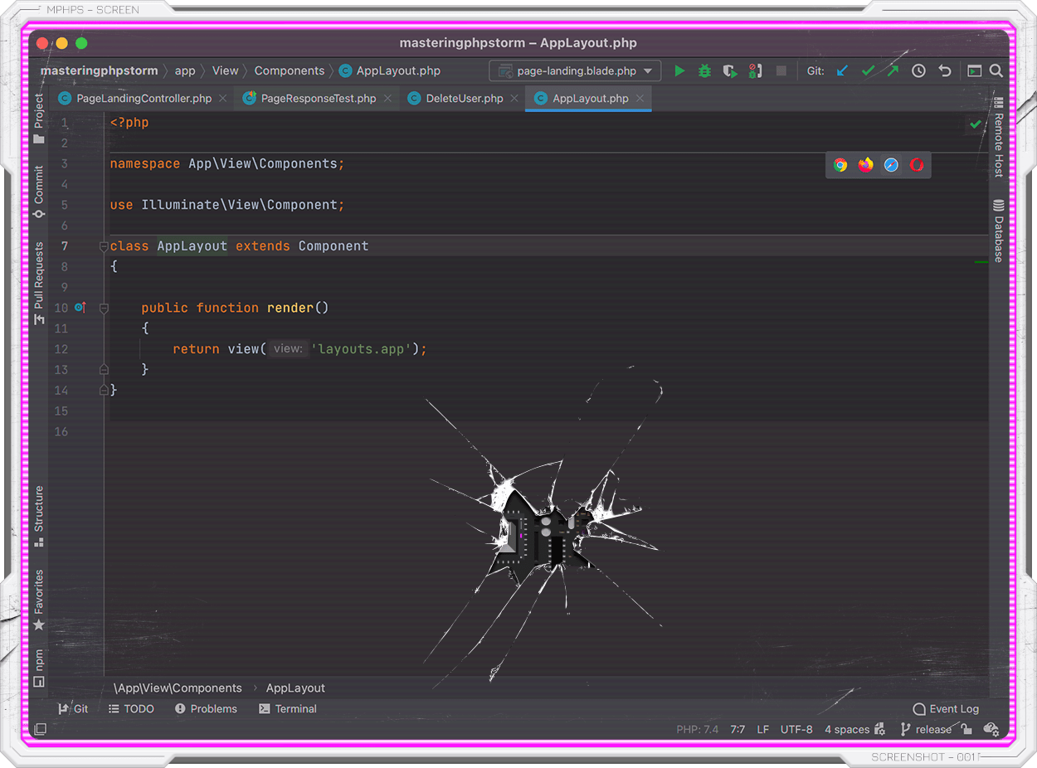Collapse the AppLayout class fold arrow
This screenshot has width=1037, height=768.
point(103,246)
